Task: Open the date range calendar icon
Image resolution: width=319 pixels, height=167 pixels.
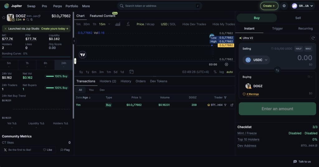Action: [x=131, y=72]
